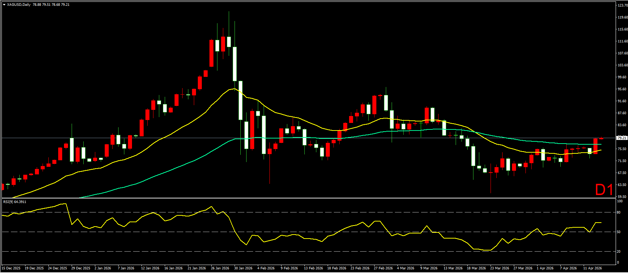Click the 11 Apr 2026 date label
Image resolution: width=628 pixels, height=273 pixels.
pos(592,268)
